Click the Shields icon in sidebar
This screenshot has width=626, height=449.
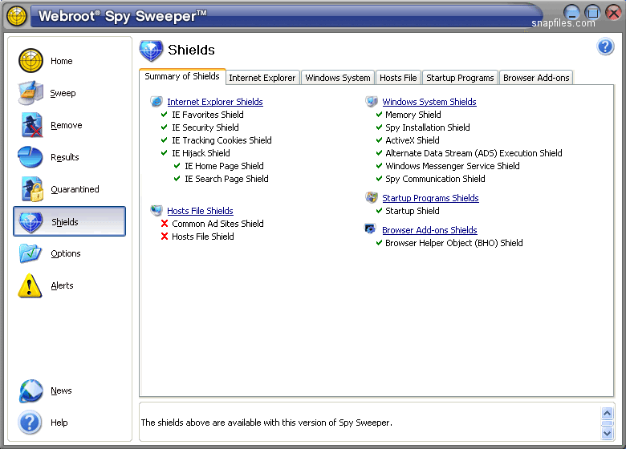30,222
